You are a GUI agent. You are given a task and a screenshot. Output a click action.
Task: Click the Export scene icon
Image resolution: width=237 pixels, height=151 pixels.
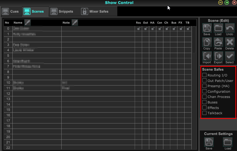(218, 56)
